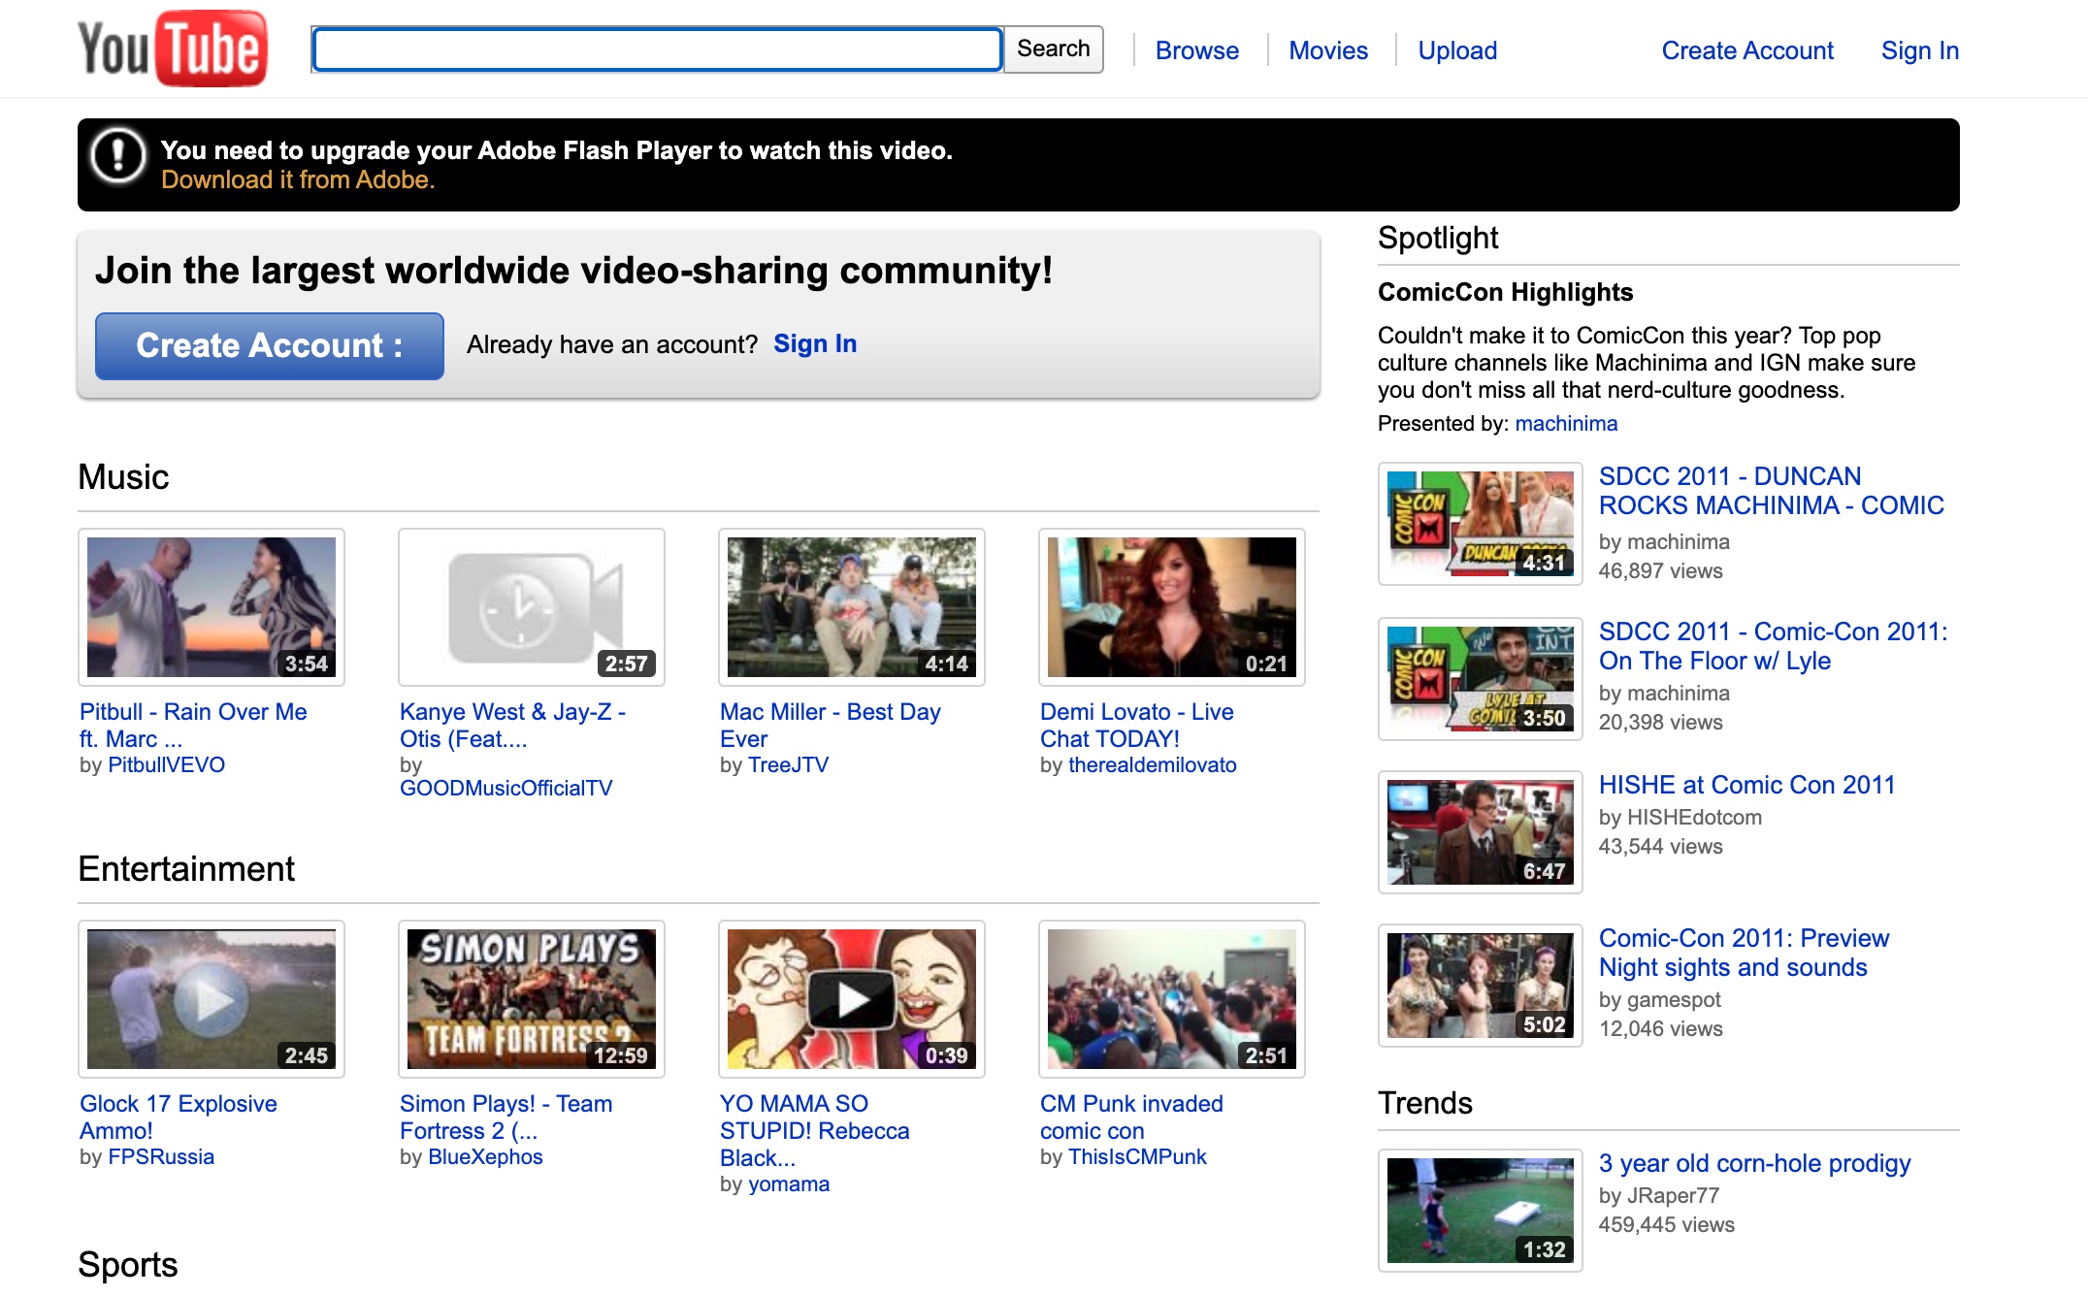The image size is (2088, 1296).
Task: Open SDCC Duncan Rocks Machinima thumbnail
Action: (1480, 524)
